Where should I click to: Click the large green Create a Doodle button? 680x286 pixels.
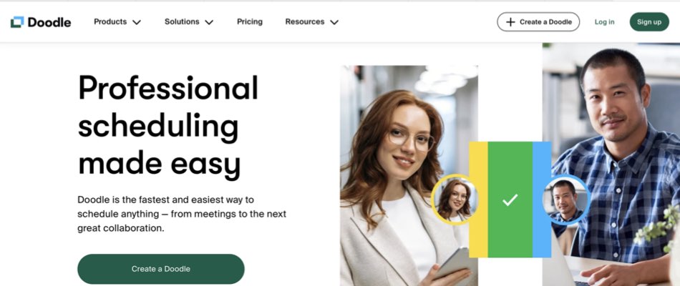161,269
